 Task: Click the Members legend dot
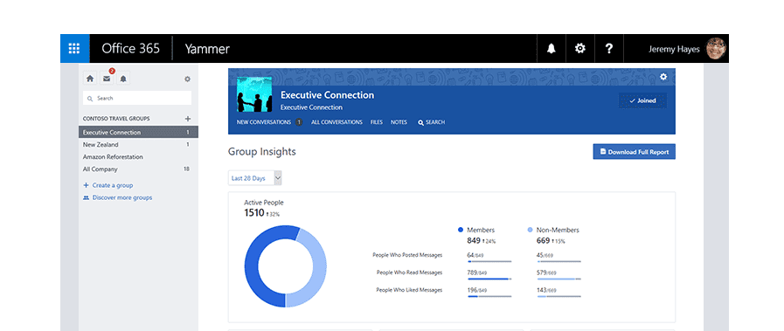(461, 231)
